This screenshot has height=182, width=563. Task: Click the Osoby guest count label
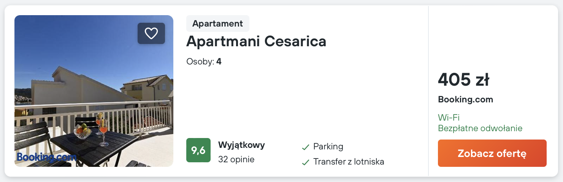pyautogui.click(x=204, y=61)
